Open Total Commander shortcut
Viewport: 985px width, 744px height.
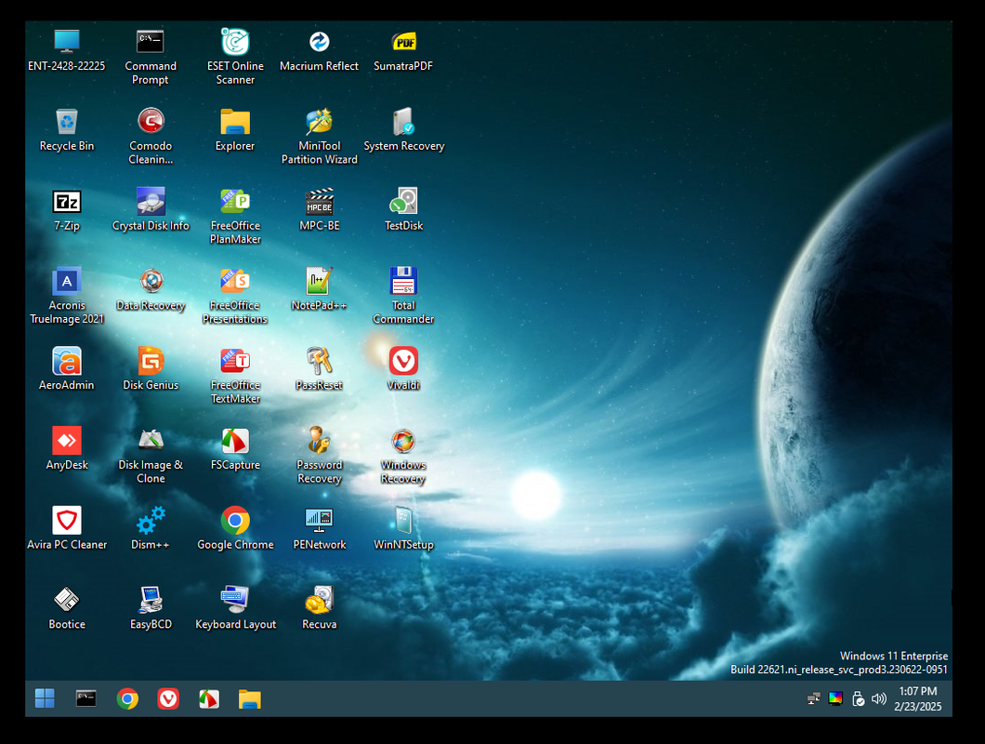[403, 282]
